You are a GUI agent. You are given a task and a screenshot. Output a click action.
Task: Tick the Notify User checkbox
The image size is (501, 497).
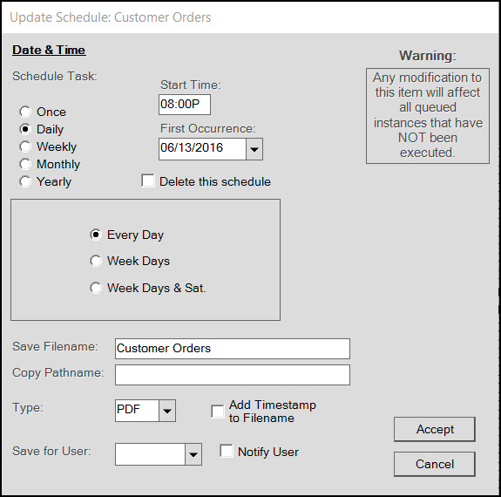tap(227, 451)
